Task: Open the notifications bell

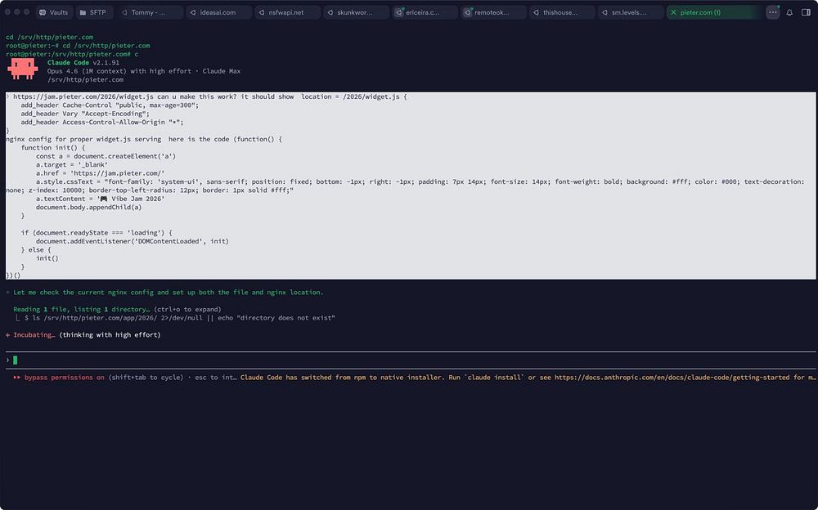Action: click(790, 12)
